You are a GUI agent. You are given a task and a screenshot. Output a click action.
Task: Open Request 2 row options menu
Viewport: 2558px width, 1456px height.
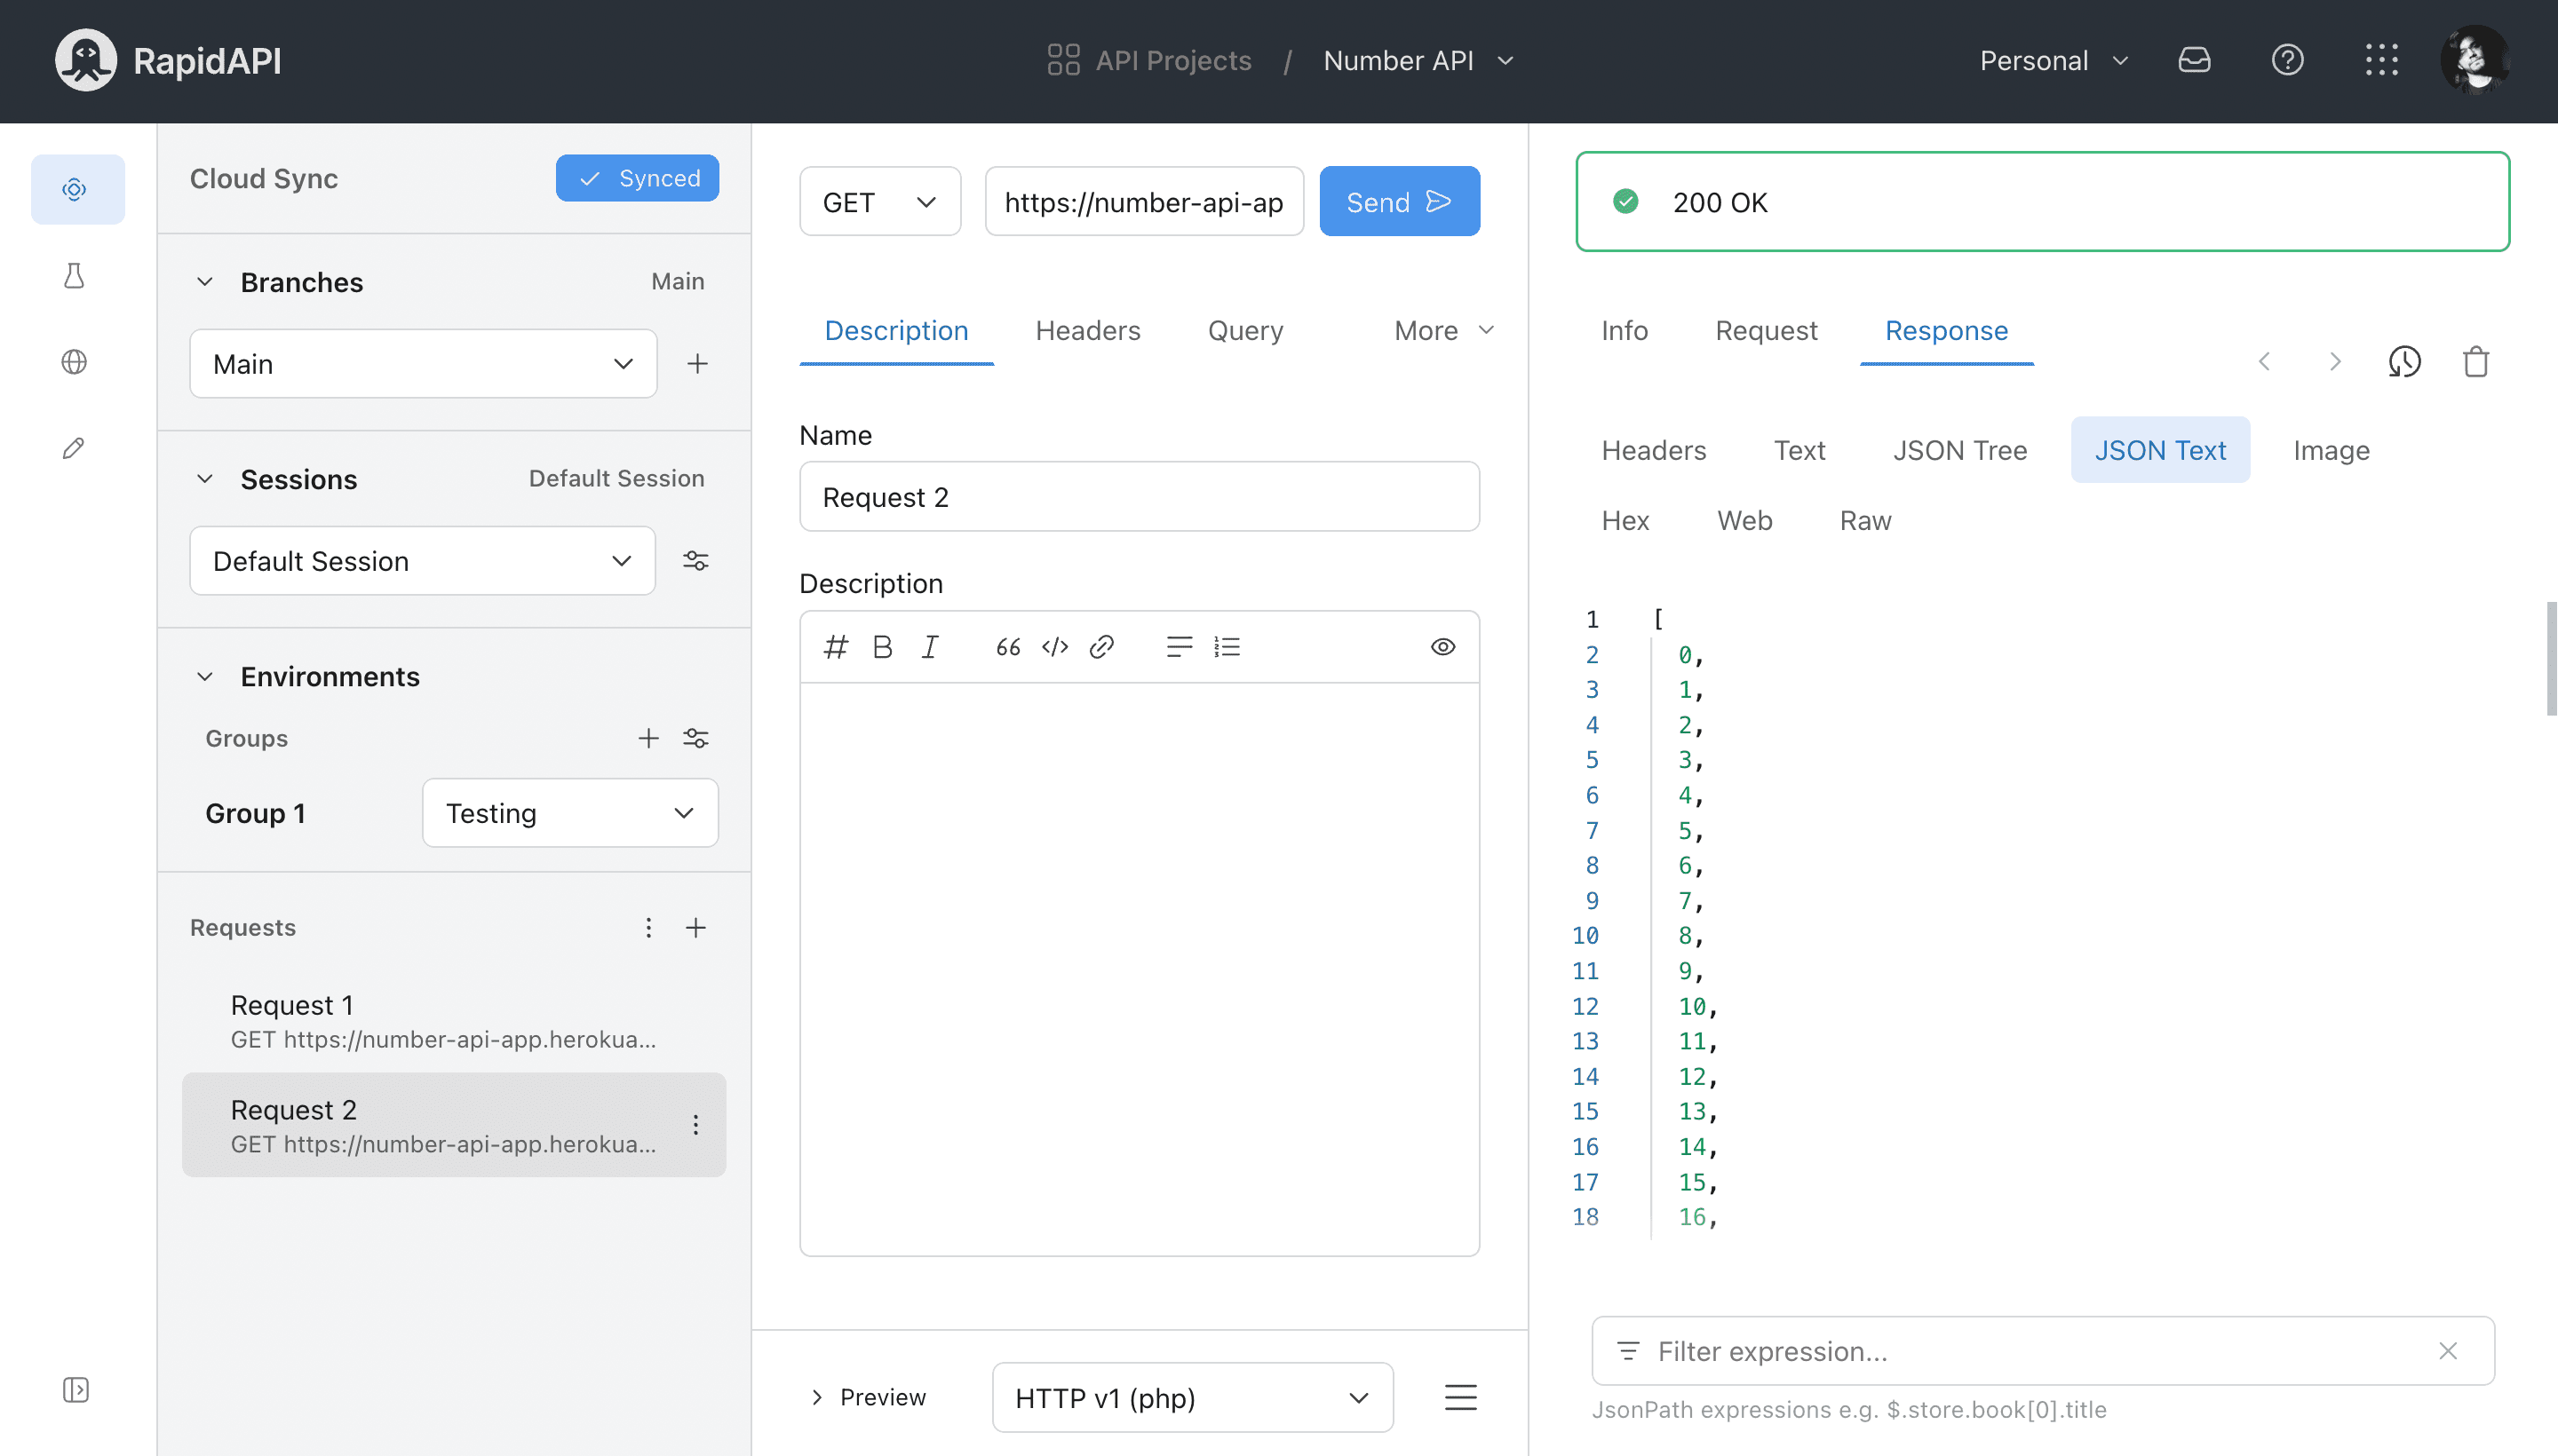[x=696, y=1125]
